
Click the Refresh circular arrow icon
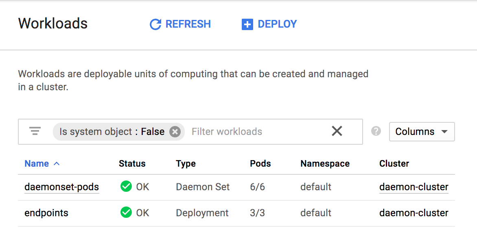pyautogui.click(x=155, y=24)
